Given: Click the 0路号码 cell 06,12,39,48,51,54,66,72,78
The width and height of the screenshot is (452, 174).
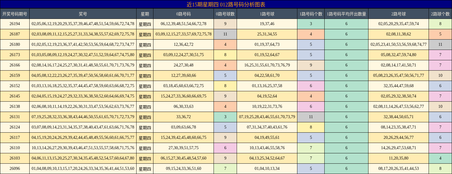Looking at the screenshot, I should [x=183, y=24].
